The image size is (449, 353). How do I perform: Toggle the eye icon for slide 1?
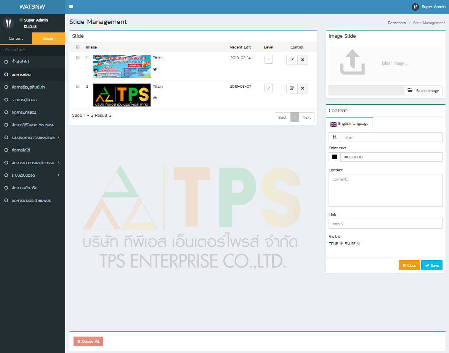[155, 69]
